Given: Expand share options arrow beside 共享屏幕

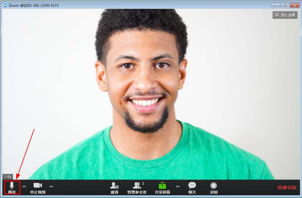Looking at the screenshot, I should point(178,187).
